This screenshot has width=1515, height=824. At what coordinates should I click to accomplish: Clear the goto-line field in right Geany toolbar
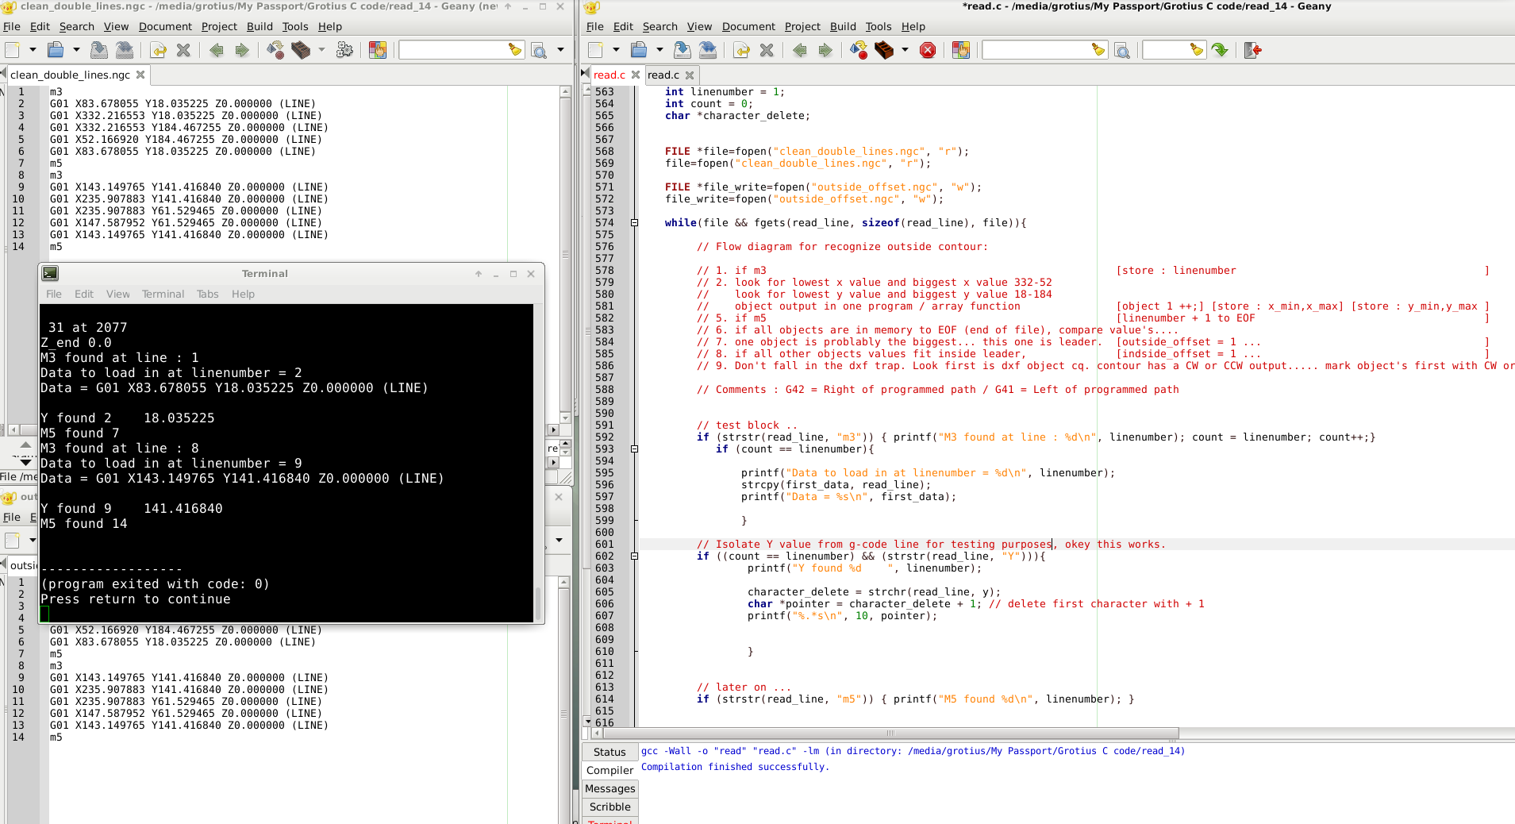coord(1197,50)
